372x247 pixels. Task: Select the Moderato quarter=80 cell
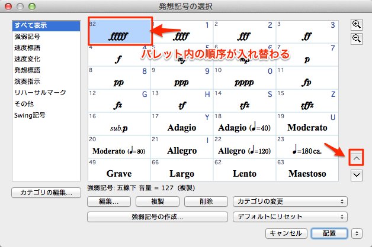pyautogui.click(x=119, y=147)
